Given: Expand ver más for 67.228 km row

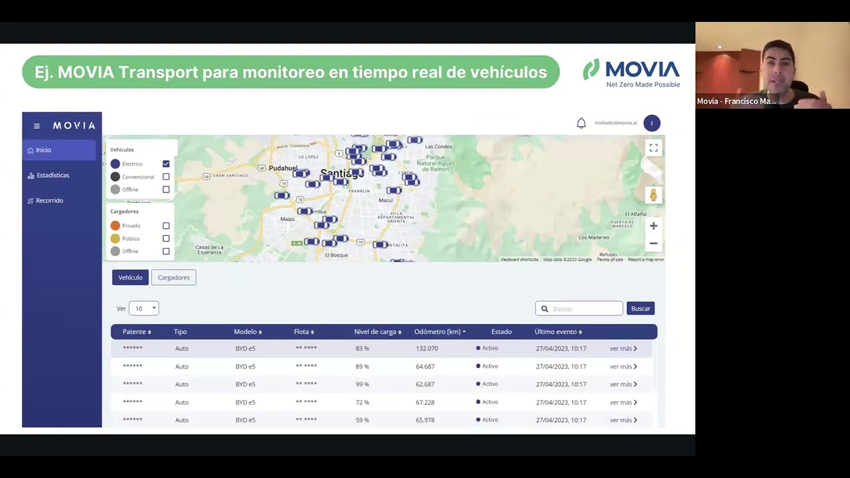Looking at the screenshot, I should point(624,402).
